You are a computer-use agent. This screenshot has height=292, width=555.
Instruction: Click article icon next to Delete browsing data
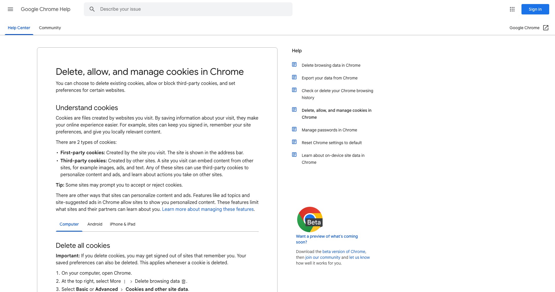click(x=294, y=65)
